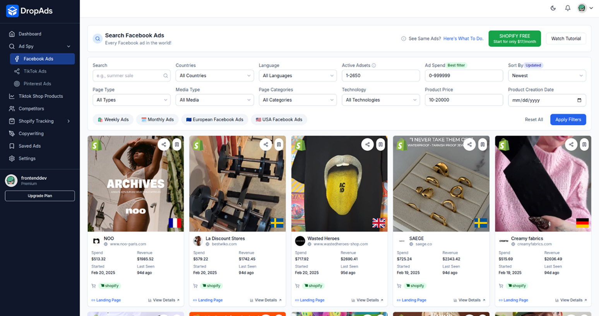Share the Creamy fabrics ad
Viewport: 599px width, 316px height.
point(571,144)
